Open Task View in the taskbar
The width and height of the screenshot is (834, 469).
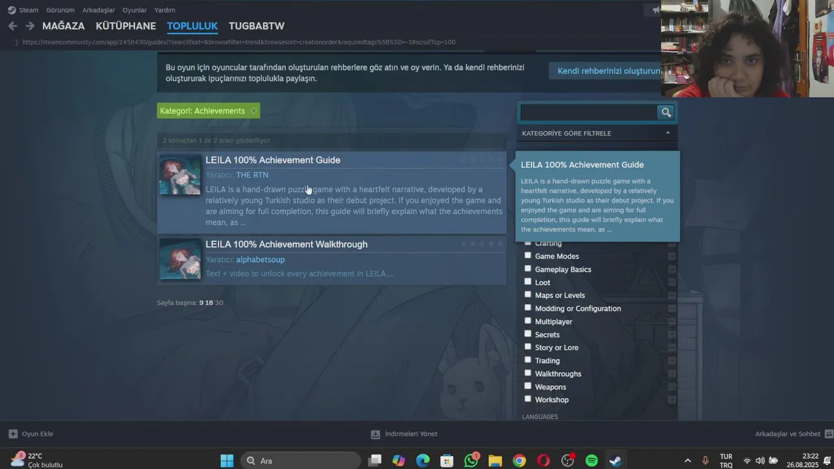point(375,461)
